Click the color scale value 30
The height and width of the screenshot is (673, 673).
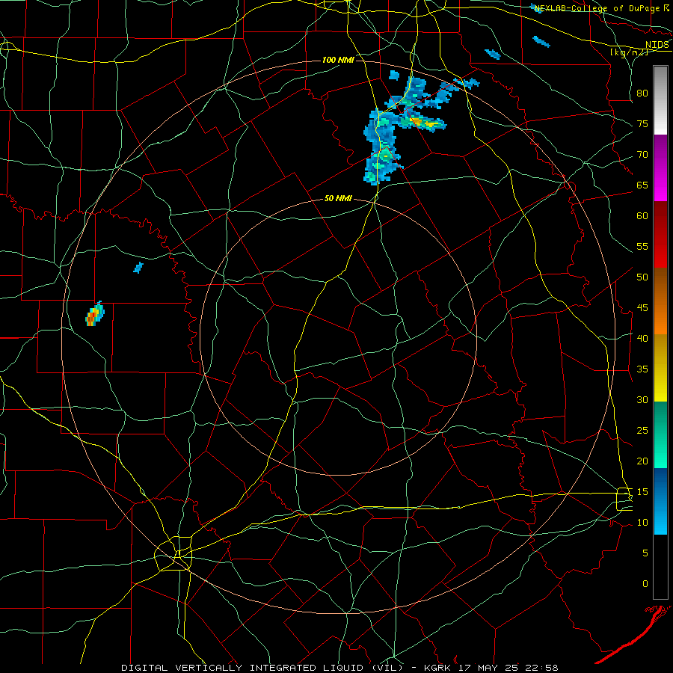coord(642,399)
